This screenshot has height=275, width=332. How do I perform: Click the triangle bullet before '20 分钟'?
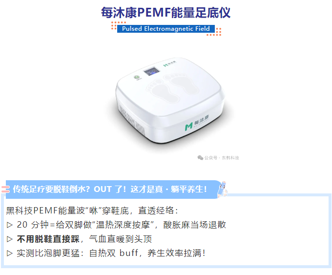pyautogui.click(x=10, y=225)
